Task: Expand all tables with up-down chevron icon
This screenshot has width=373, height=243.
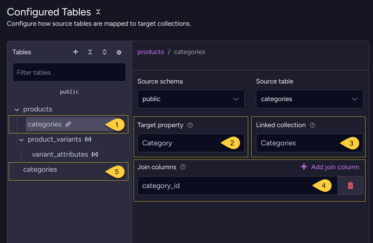Action: point(104,52)
